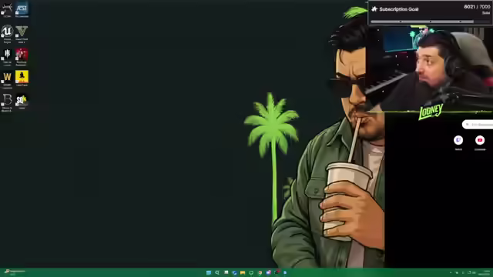Open the taskbar app with red badge
Viewport: 493px width, 277px height.
277,272
